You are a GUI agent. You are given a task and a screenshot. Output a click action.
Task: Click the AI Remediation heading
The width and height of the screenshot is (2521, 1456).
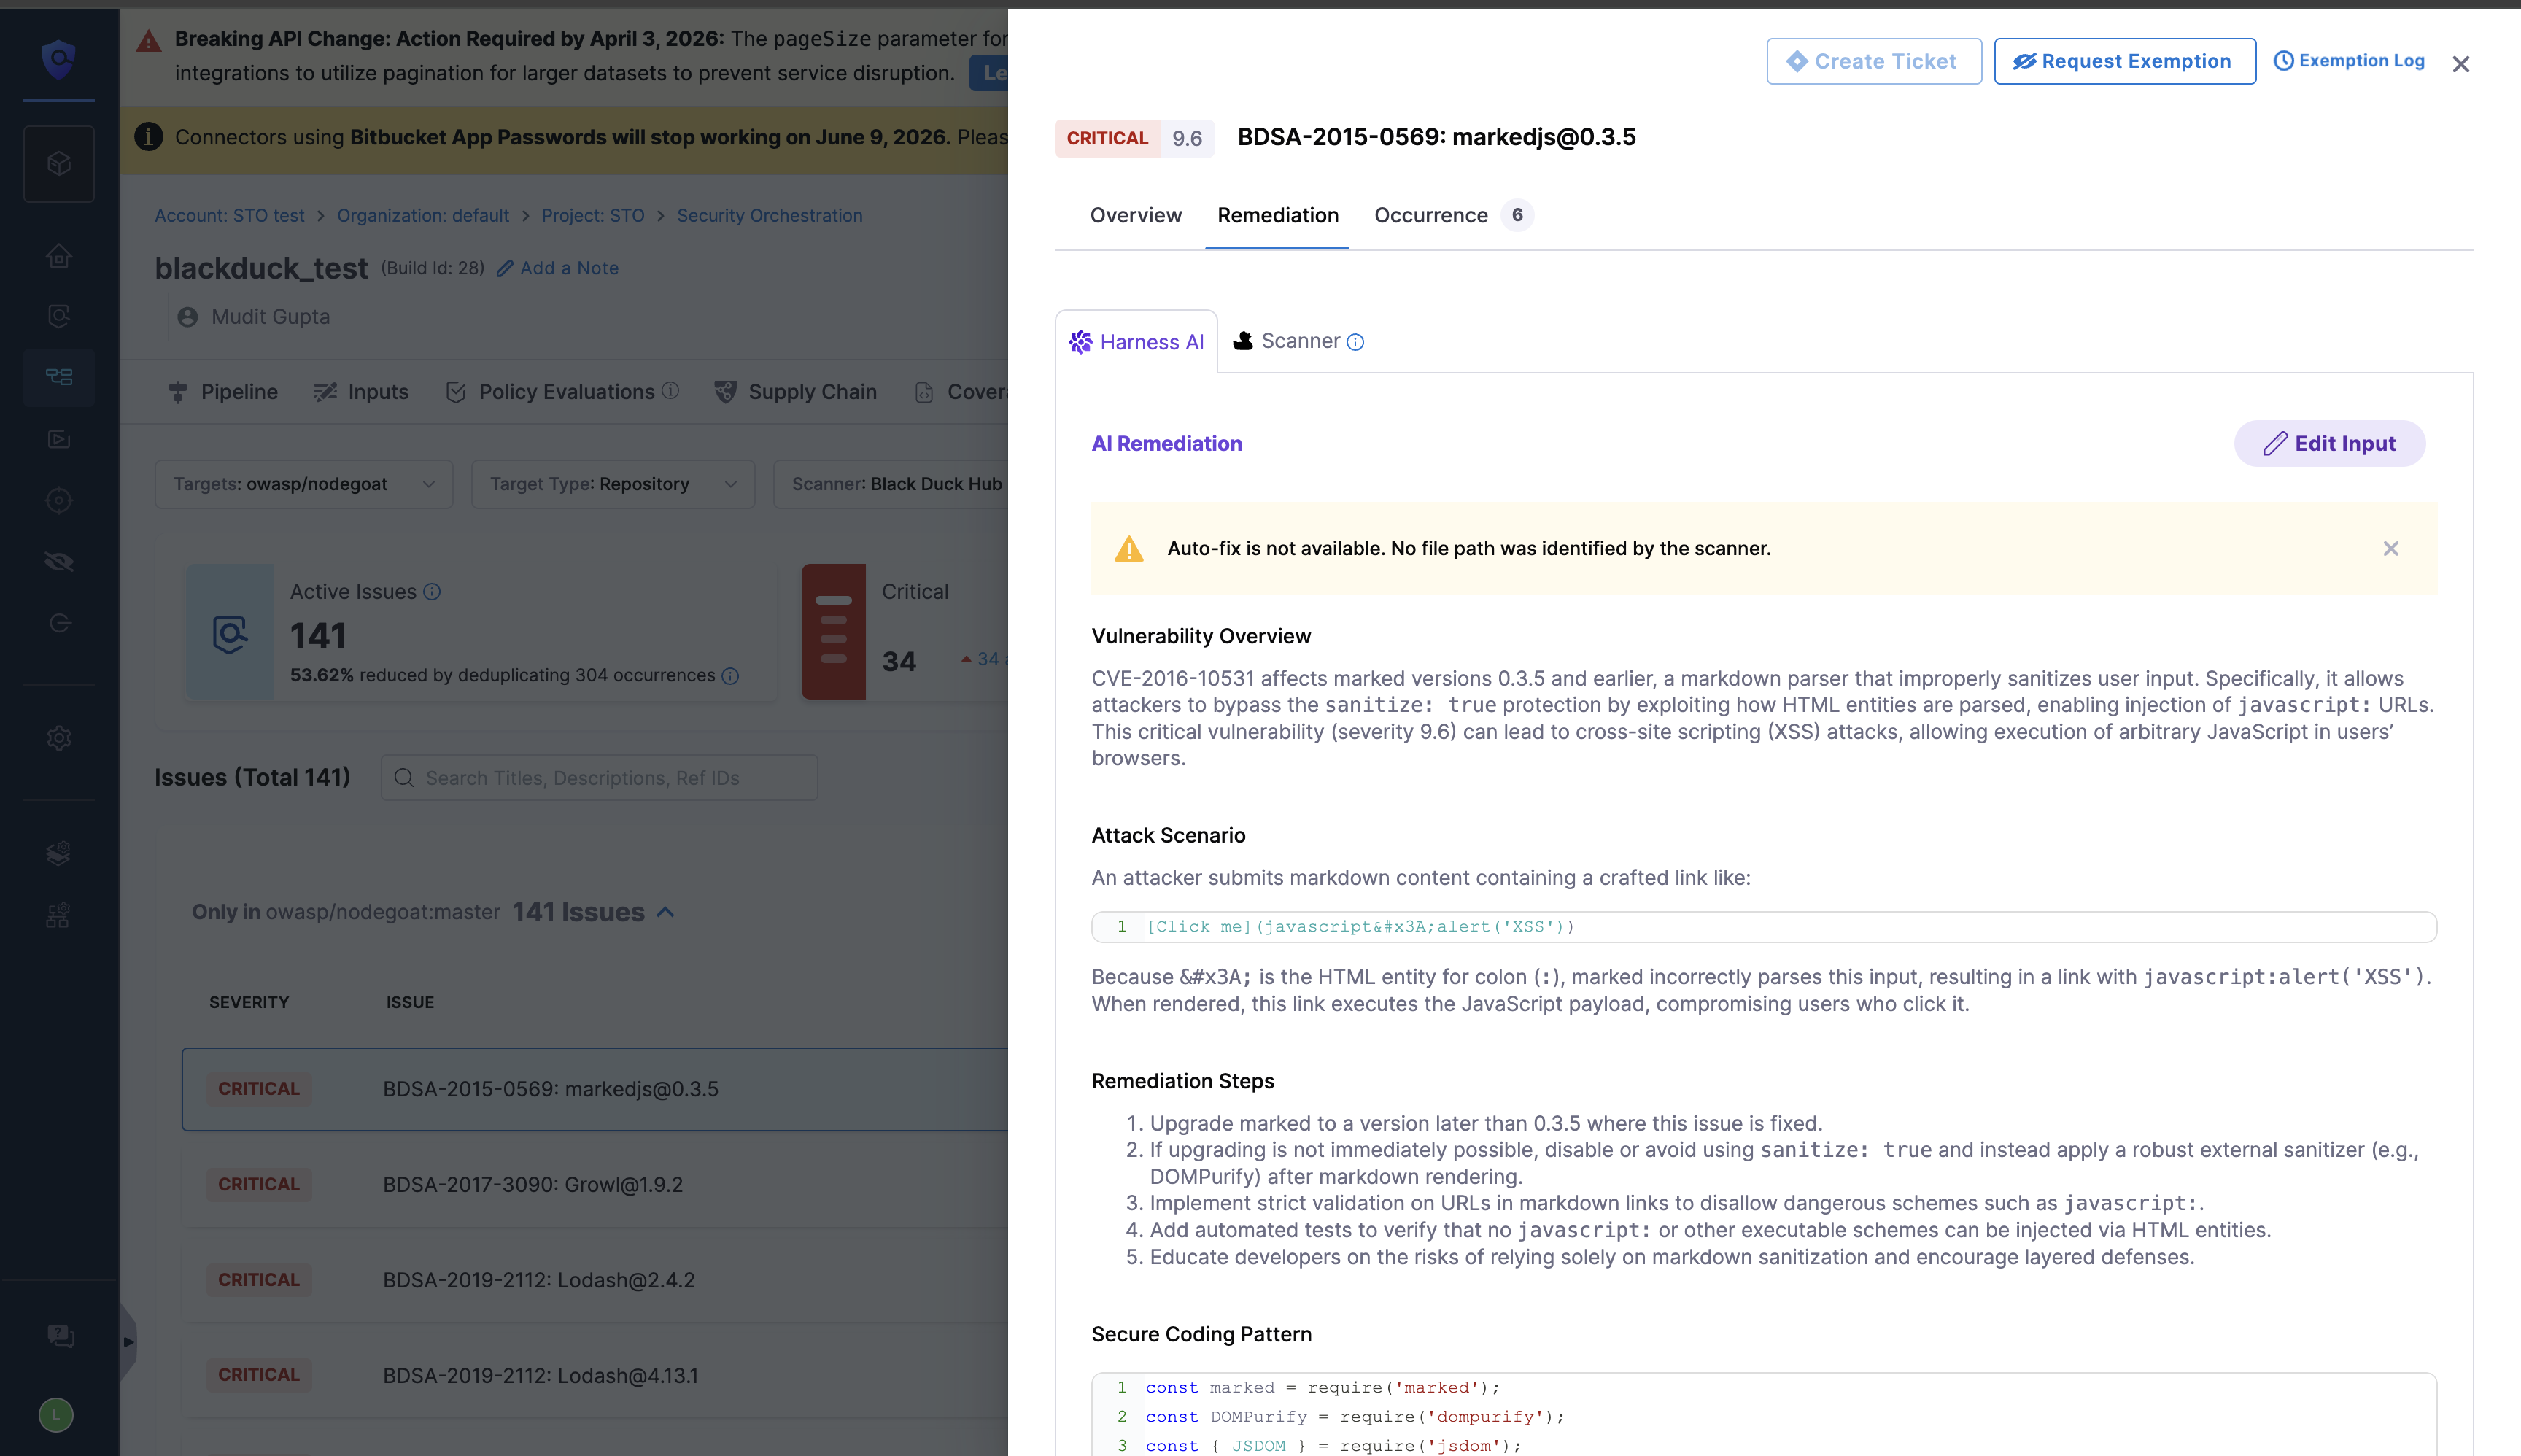pyautogui.click(x=1166, y=443)
